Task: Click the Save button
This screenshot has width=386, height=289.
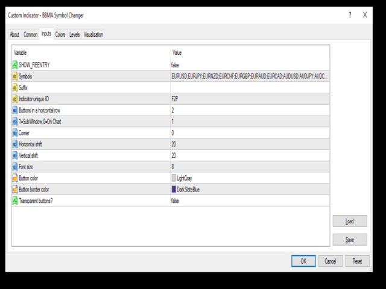Action: pos(350,240)
